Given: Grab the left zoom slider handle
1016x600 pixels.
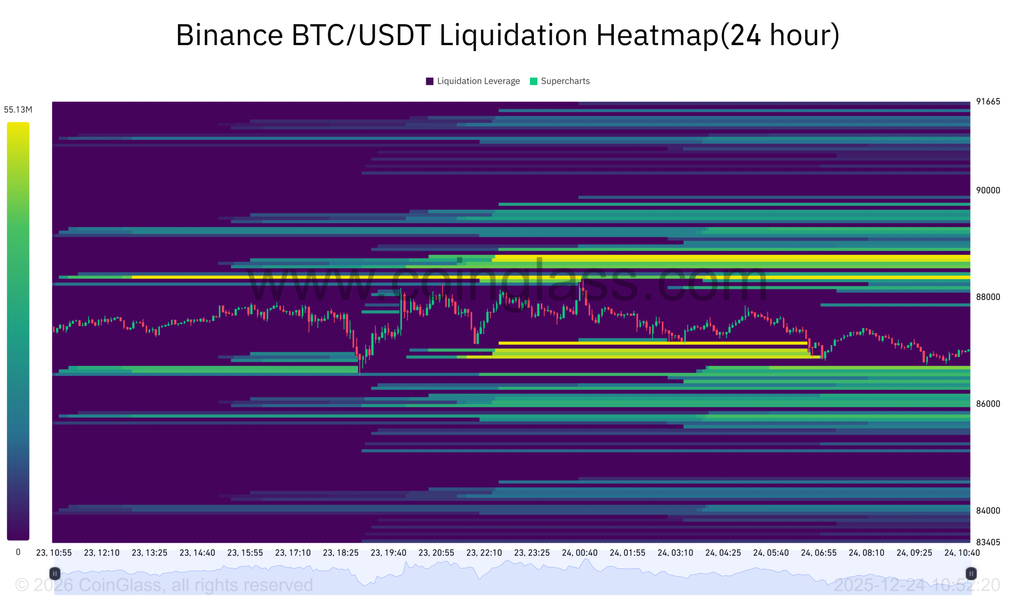Looking at the screenshot, I should pos(55,573).
